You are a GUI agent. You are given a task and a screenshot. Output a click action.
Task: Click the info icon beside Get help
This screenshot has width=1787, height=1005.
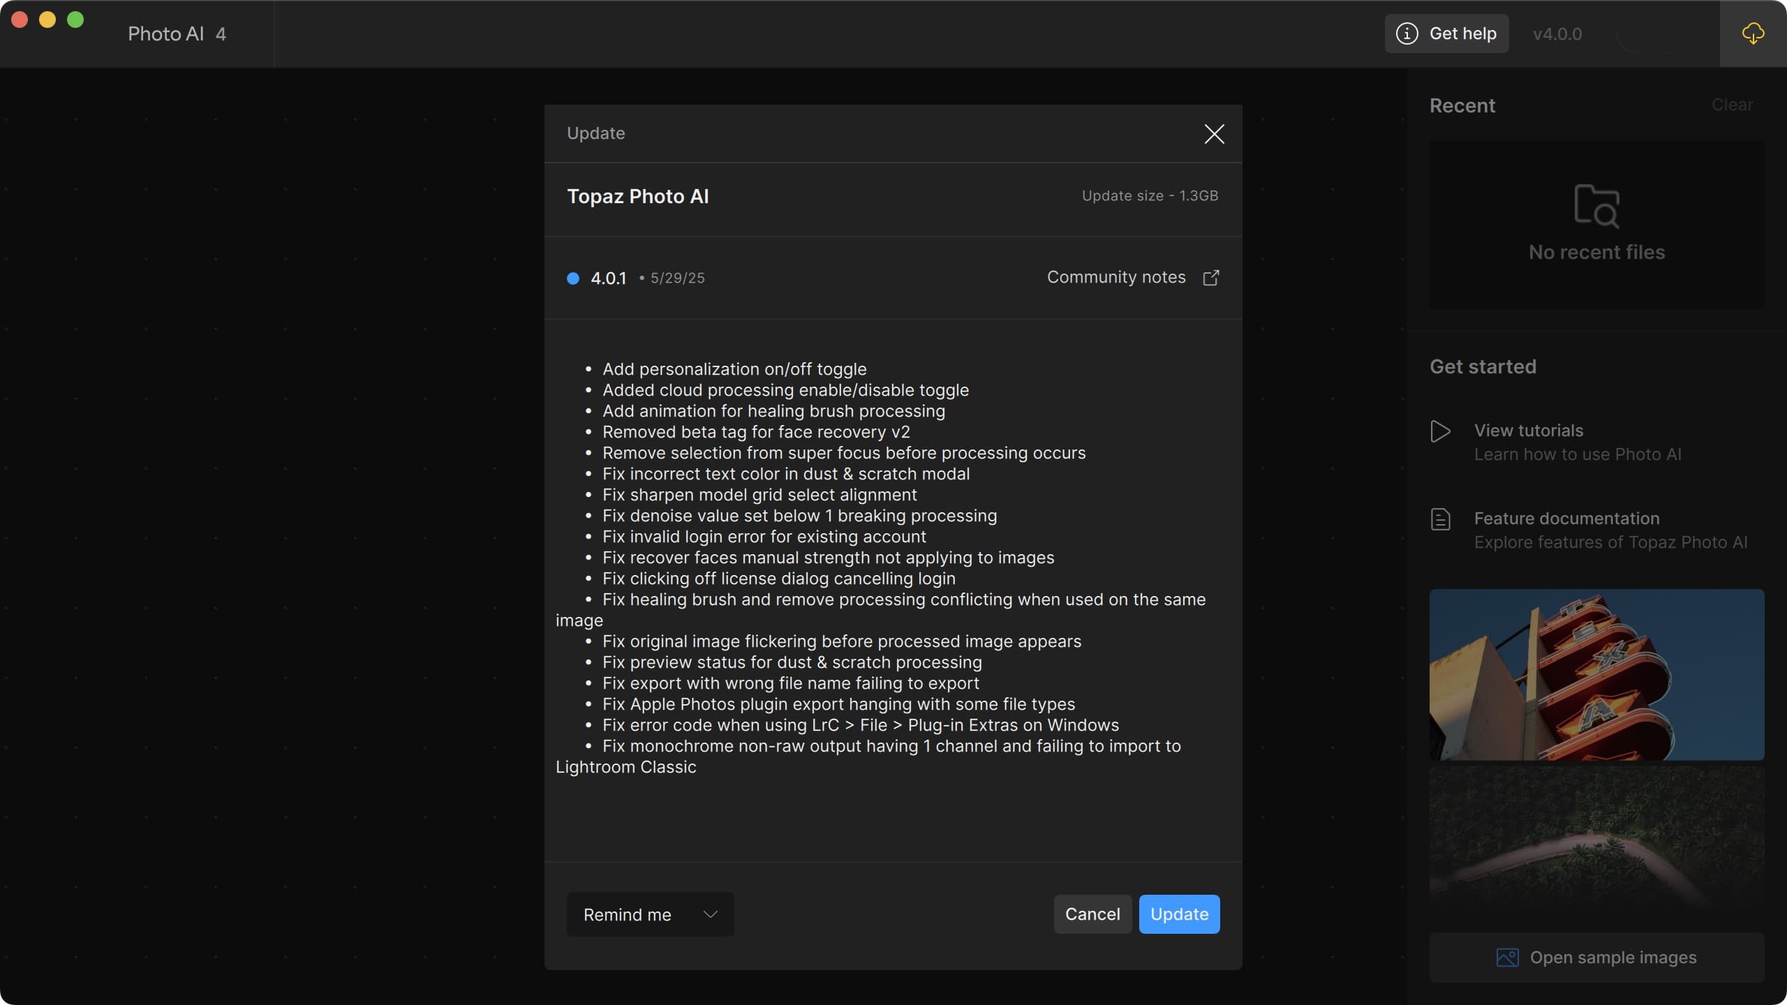(x=1407, y=33)
